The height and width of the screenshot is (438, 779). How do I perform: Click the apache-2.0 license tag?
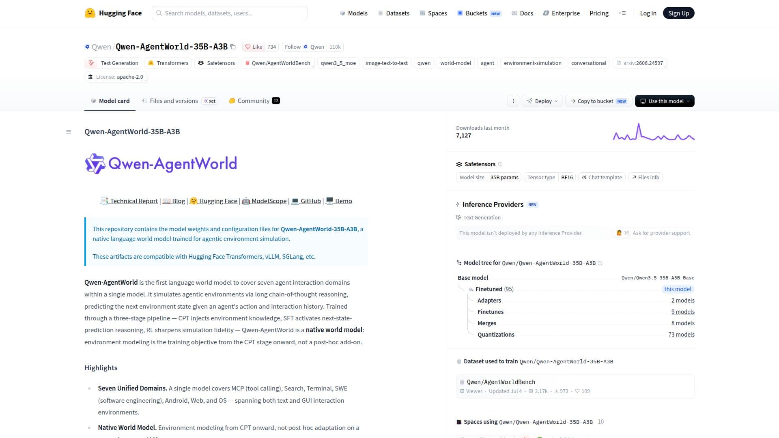pos(116,77)
